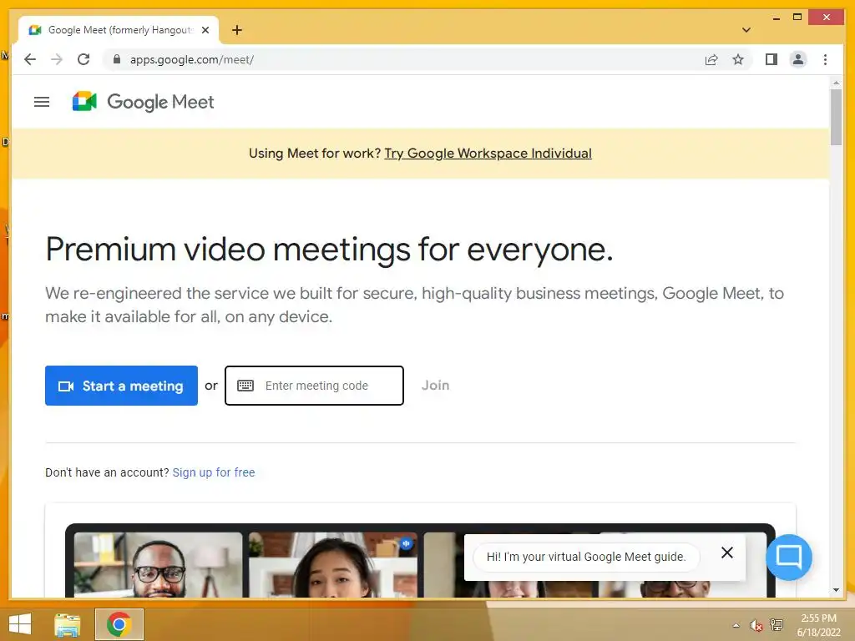Click the scrollbar down arrow
The image size is (855, 641).
click(x=836, y=590)
